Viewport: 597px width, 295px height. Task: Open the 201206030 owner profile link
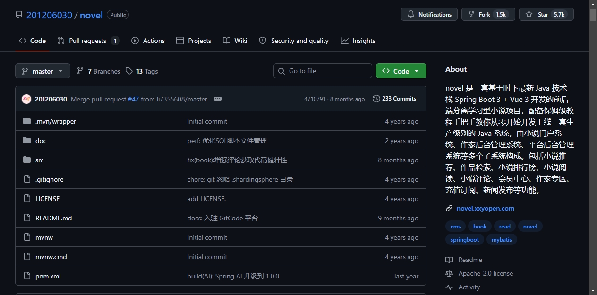[x=49, y=15]
